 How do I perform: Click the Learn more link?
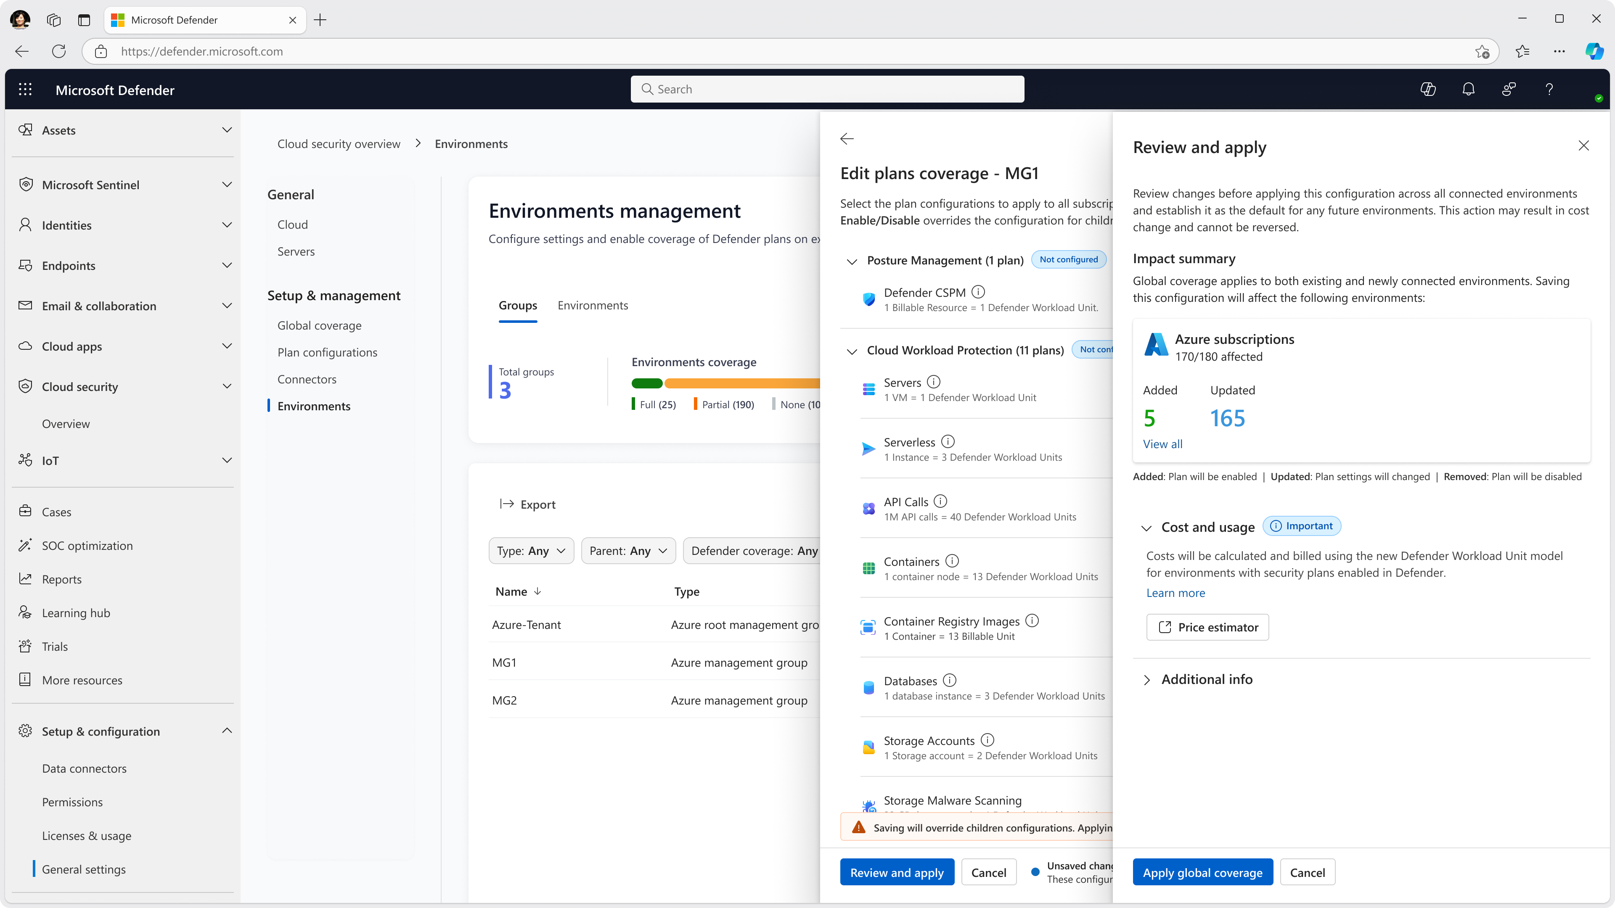pyautogui.click(x=1176, y=593)
